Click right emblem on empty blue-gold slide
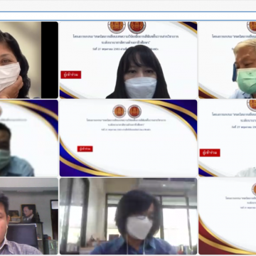Image resolution: width=256 pixels, height=256 pixels. 134,112
